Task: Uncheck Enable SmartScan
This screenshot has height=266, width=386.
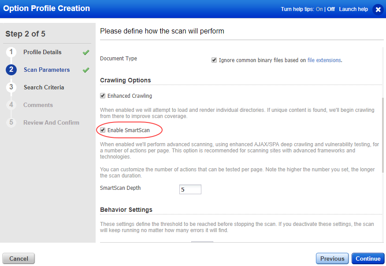Action: (x=103, y=130)
